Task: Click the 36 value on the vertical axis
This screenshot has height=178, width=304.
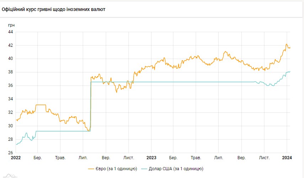Action: click(10, 85)
